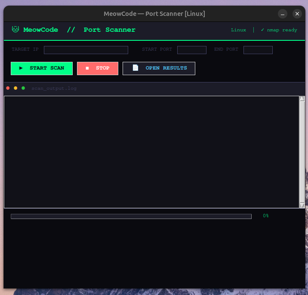
Task: Click the scan progress bar
Action: (x=131, y=216)
